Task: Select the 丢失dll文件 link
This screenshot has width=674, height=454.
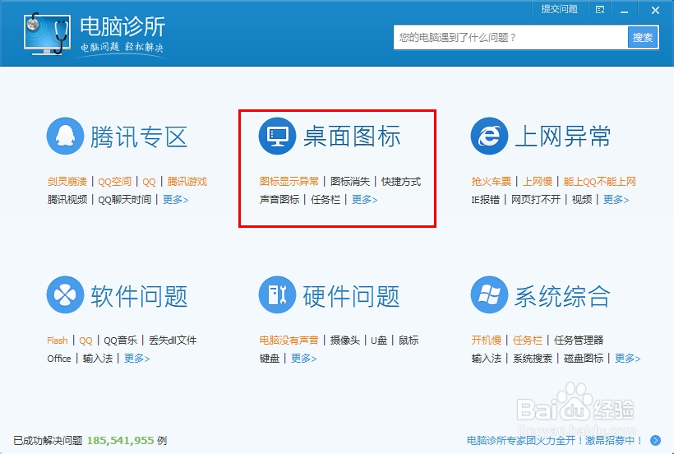Action: [173, 340]
